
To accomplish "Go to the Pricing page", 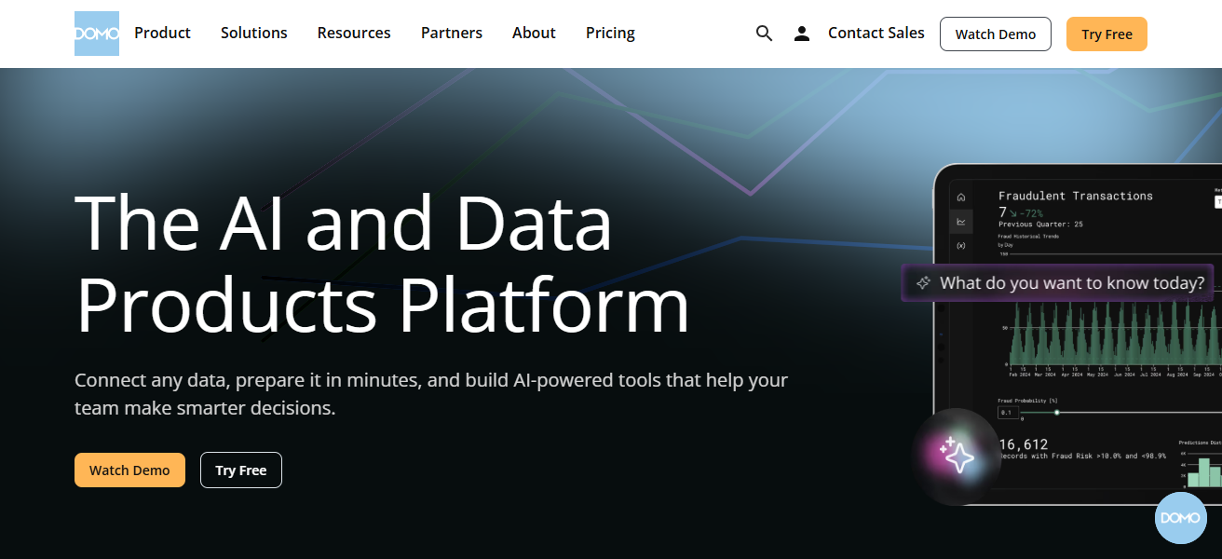I will [x=610, y=34].
